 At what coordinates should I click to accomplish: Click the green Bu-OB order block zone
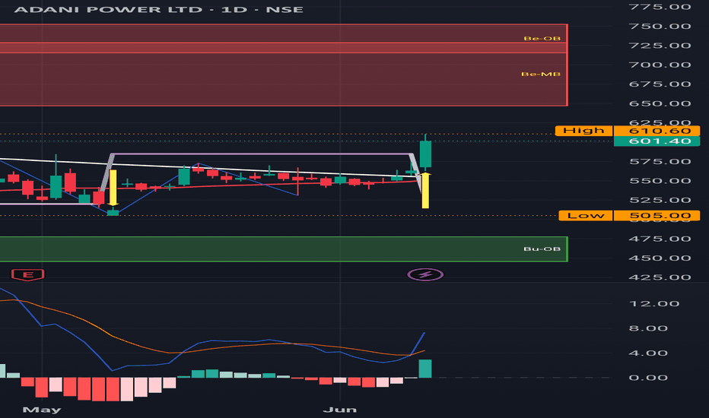(284, 249)
